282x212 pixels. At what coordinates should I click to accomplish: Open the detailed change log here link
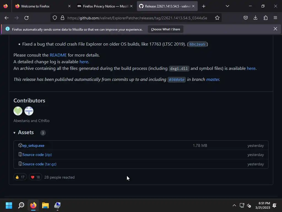(x=84, y=62)
